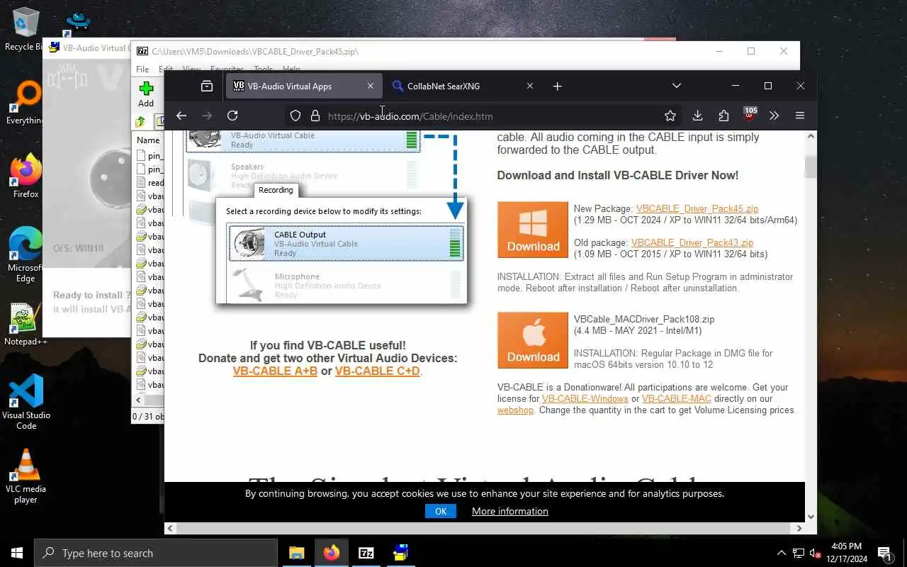Bookmark this page with the star
Screen dimensions: 907x567
click(x=670, y=116)
